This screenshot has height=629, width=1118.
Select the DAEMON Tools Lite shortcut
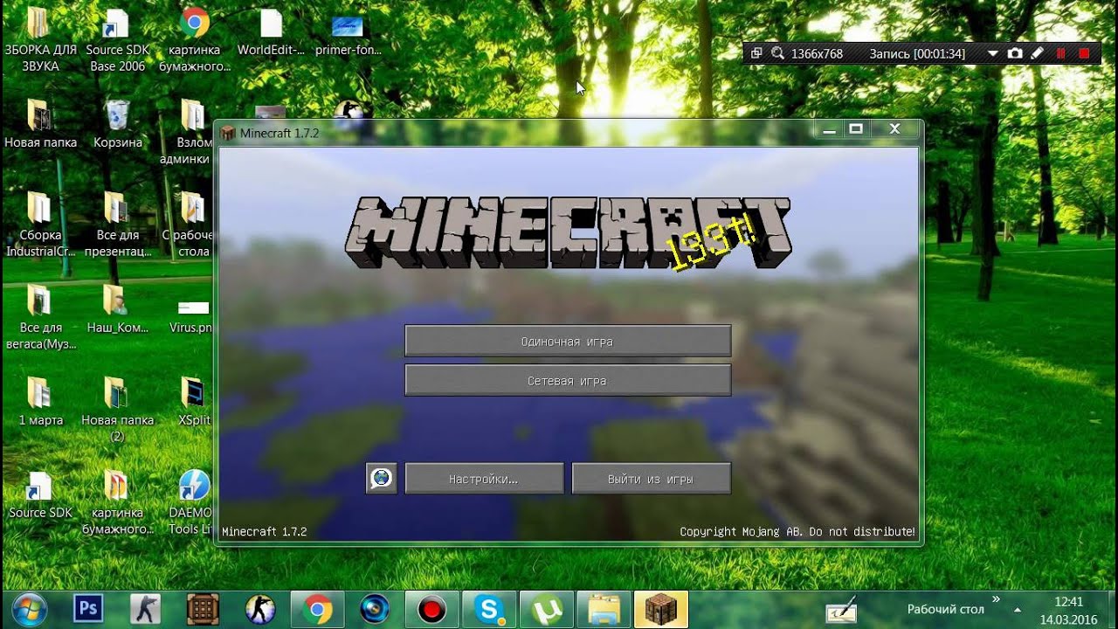(191, 503)
